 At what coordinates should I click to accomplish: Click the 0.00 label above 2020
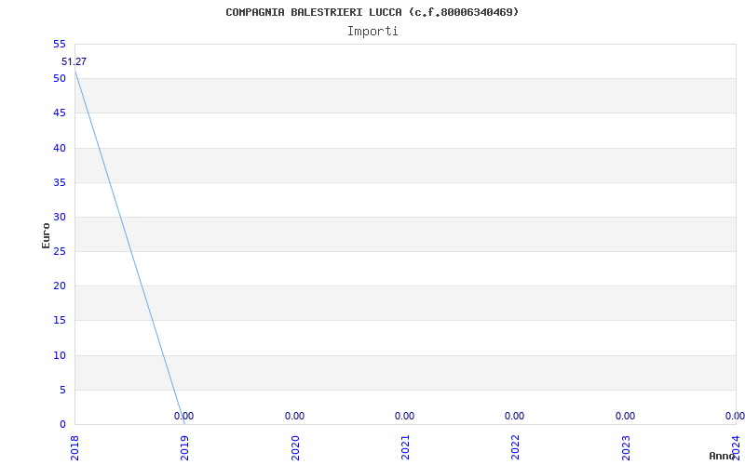(x=294, y=416)
